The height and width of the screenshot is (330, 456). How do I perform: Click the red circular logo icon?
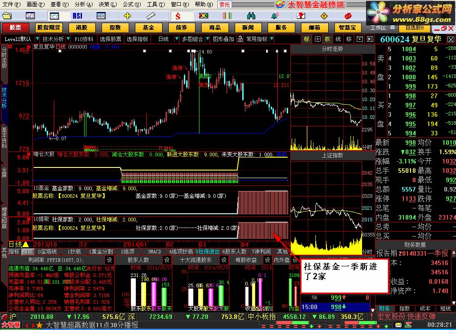click(x=348, y=16)
